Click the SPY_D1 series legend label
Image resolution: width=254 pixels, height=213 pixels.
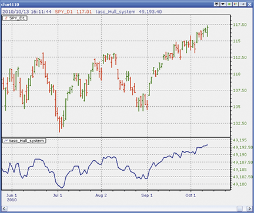coord(15,18)
